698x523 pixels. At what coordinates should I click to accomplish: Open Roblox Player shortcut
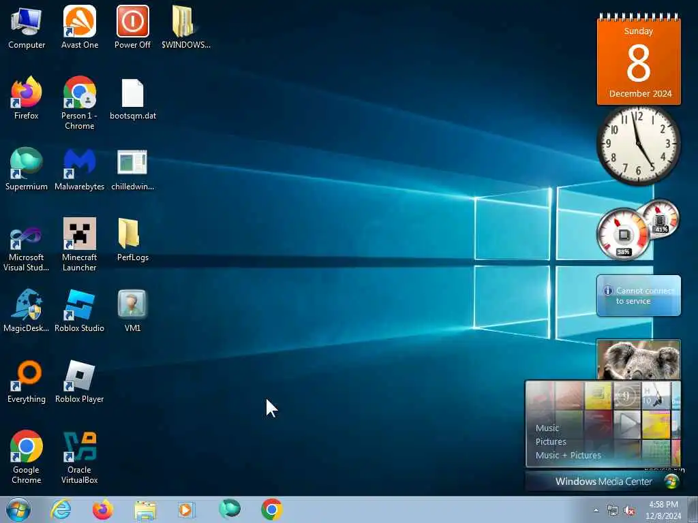point(79,381)
